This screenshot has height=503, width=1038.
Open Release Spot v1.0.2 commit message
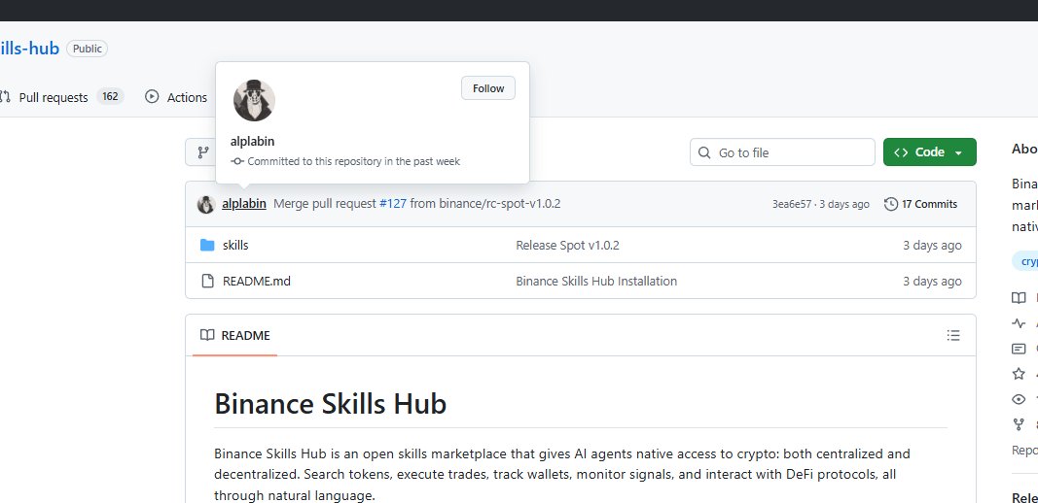point(567,246)
